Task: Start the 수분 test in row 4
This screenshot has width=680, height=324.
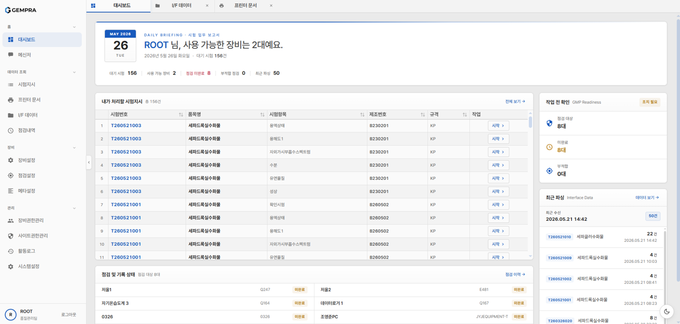Action: coord(498,165)
